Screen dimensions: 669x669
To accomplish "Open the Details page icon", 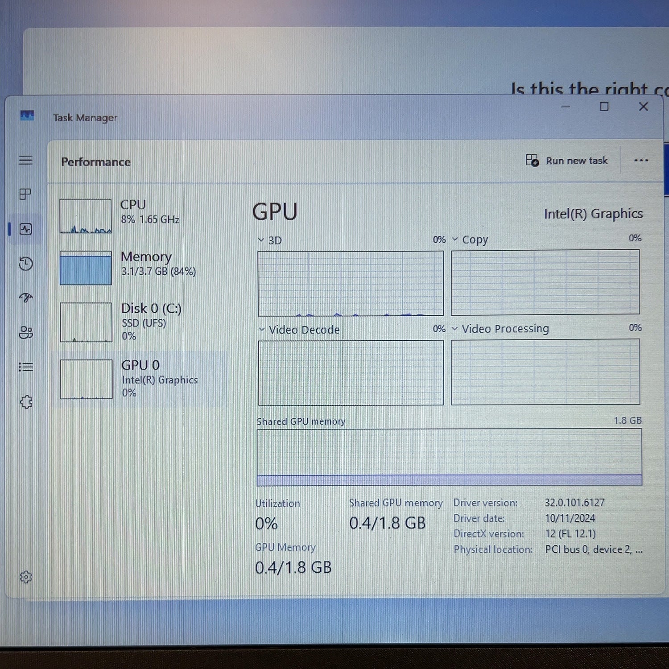I will tap(26, 367).
